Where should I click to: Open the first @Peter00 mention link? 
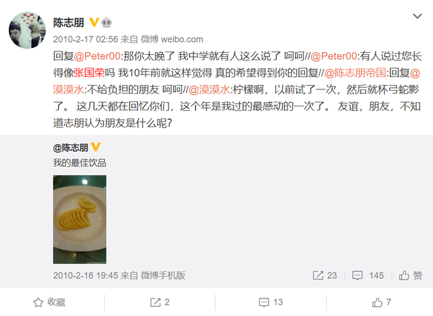pyautogui.click(x=97, y=56)
